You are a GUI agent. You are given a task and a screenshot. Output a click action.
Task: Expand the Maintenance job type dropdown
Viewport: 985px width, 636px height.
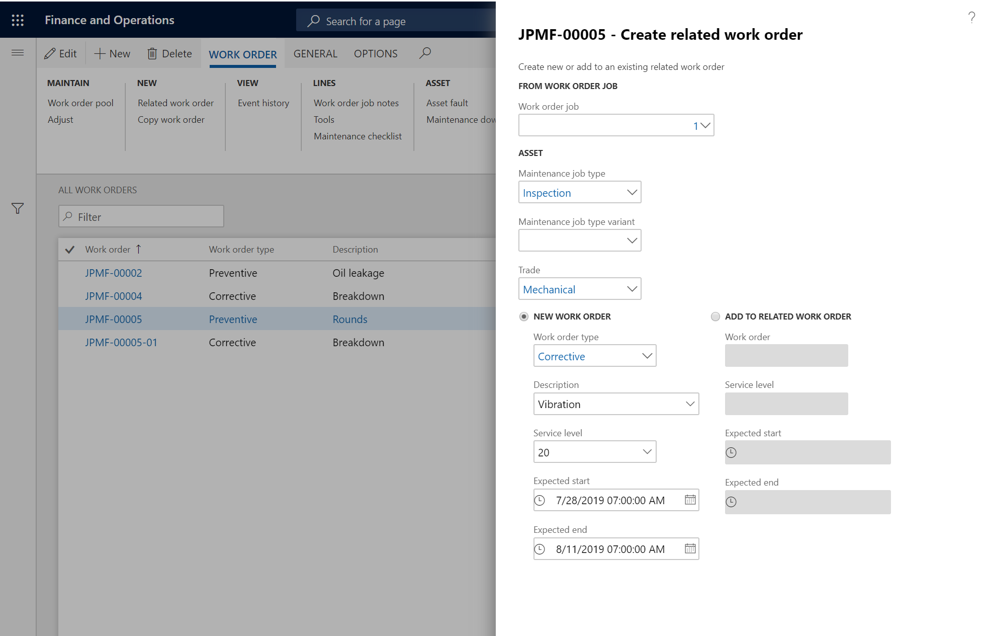[x=631, y=193]
